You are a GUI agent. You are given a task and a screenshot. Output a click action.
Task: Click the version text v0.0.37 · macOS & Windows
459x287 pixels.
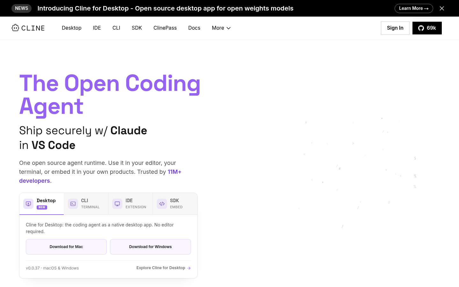click(52, 268)
